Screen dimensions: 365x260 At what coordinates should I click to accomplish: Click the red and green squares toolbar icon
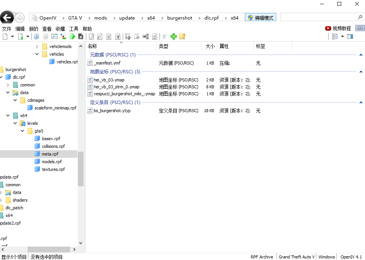coord(63,36)
